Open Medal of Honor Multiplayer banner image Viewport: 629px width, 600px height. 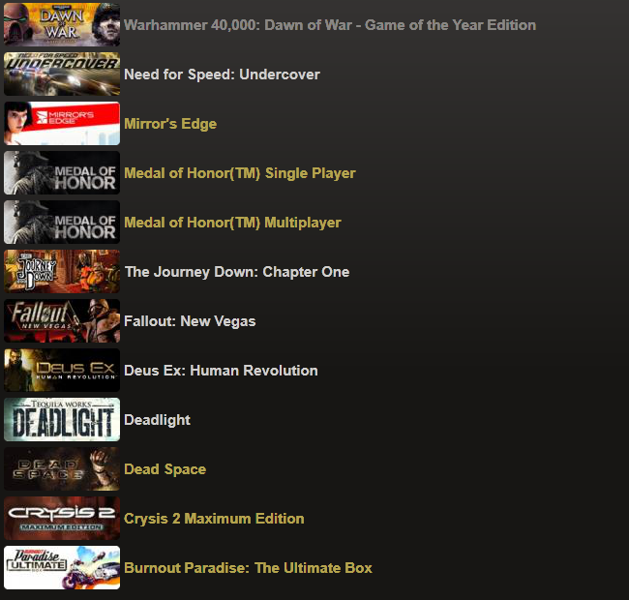pyautogui.click(x=62, y=222)
